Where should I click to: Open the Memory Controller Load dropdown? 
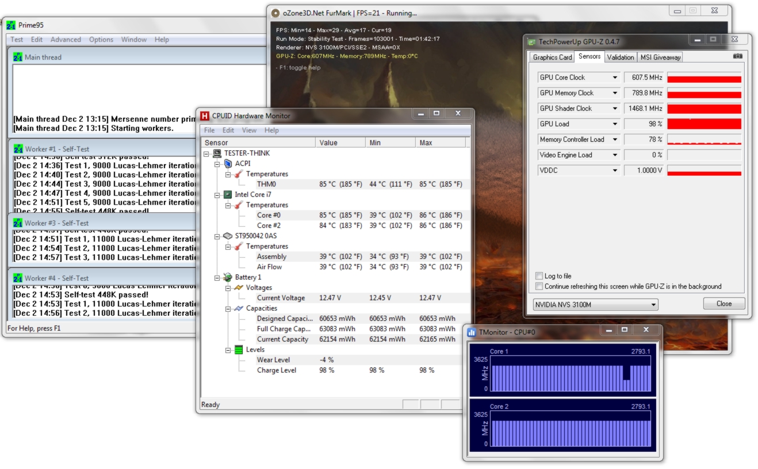pos(614,139)
